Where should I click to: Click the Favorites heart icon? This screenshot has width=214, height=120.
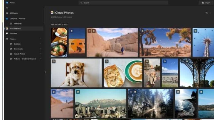click(7, 33)
